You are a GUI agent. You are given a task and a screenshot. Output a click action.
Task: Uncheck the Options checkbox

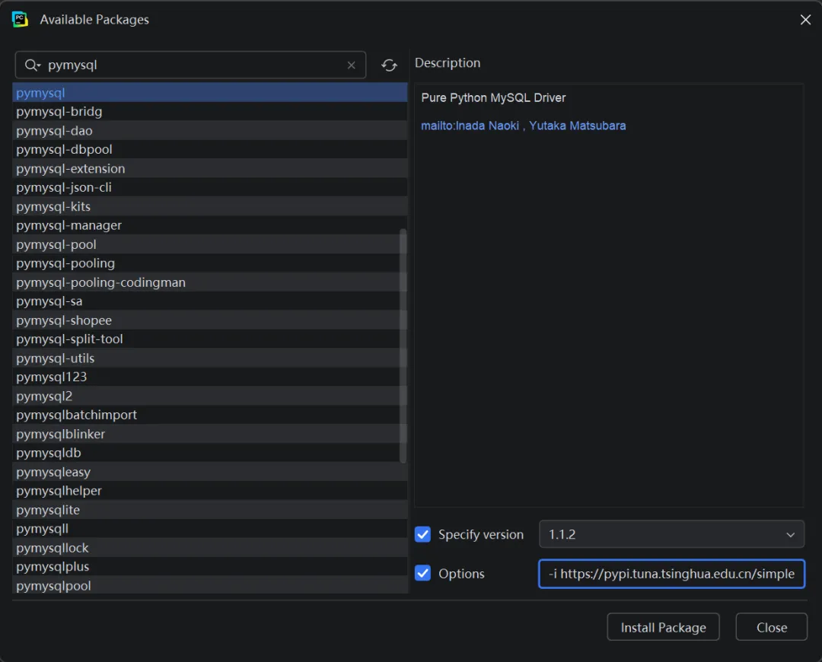(422, 573)
